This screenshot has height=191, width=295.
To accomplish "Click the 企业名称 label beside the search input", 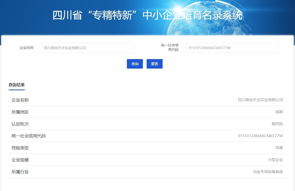I will coord(26,48).
